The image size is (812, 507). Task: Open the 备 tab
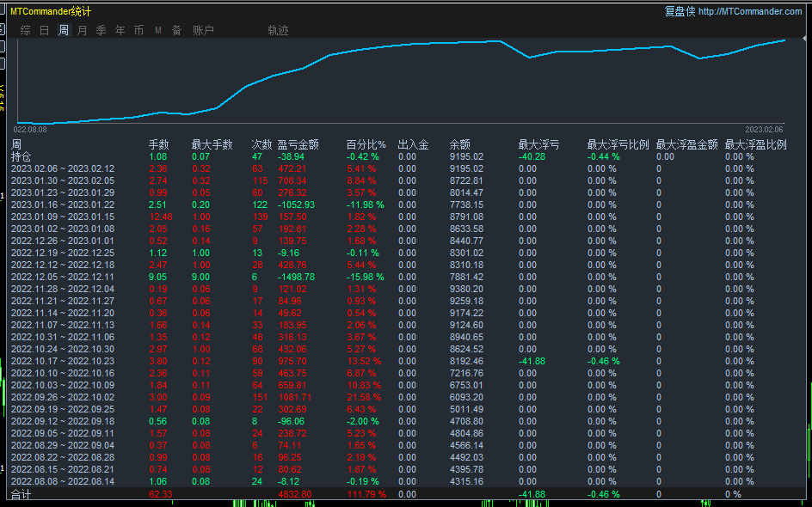point(177,31)
